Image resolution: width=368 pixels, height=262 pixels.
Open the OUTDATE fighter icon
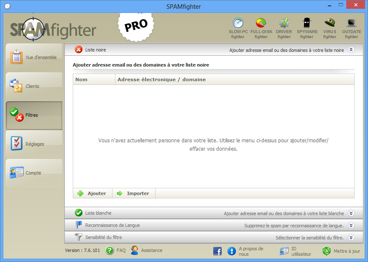pyautogui.click(x=351, y=23)
